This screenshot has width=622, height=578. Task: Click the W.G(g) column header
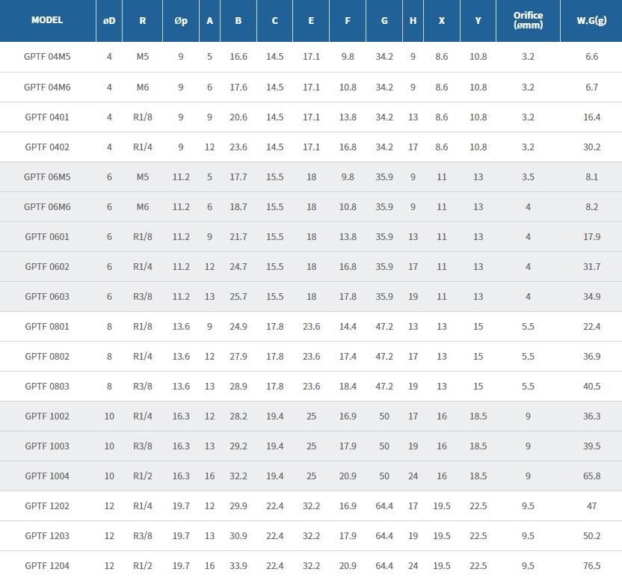591,20
